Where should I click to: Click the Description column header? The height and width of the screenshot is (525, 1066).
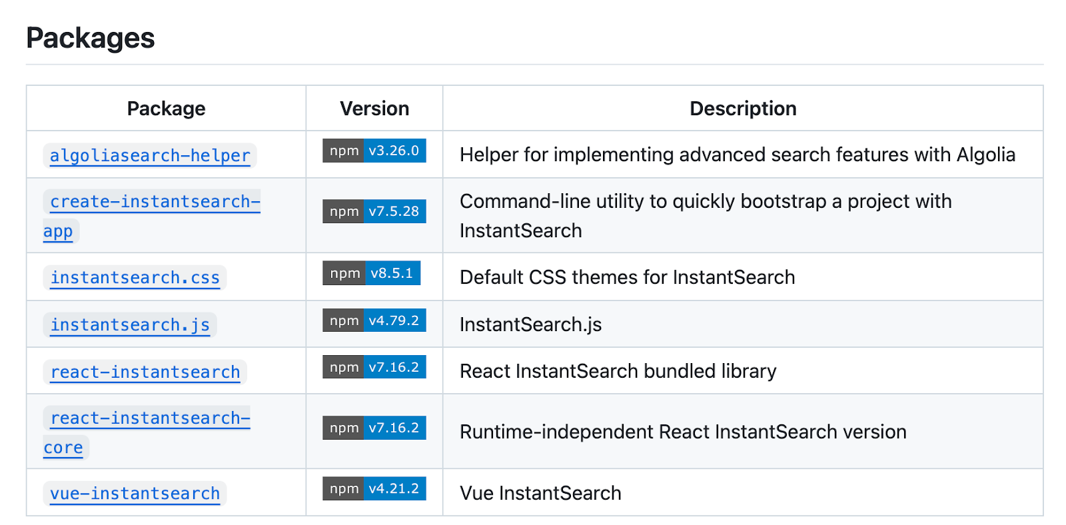click(743, 109)
